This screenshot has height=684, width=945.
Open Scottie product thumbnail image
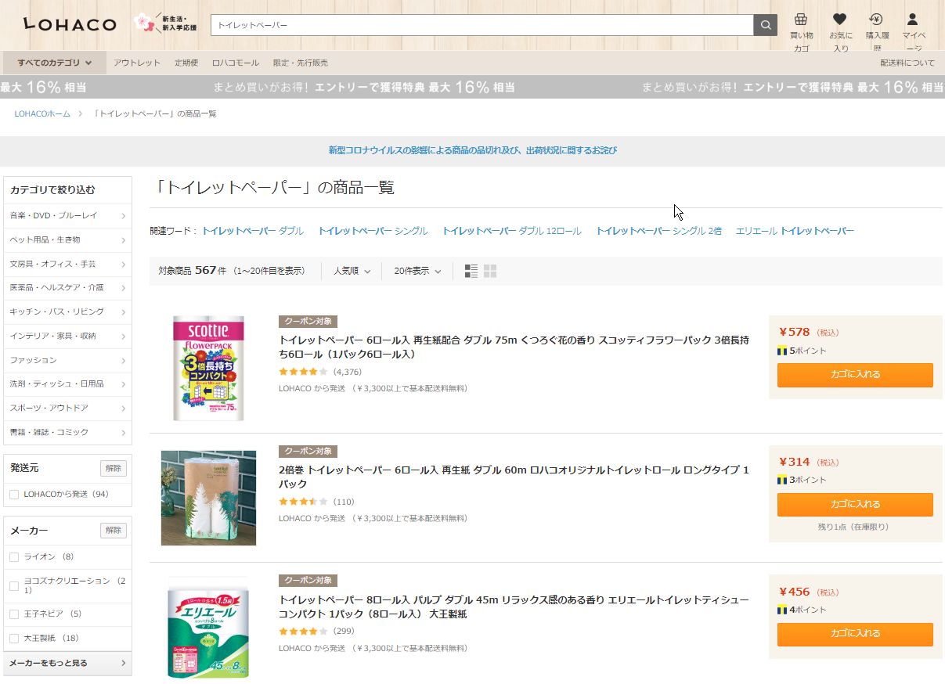pyautogui.click(x=208, y=368)
